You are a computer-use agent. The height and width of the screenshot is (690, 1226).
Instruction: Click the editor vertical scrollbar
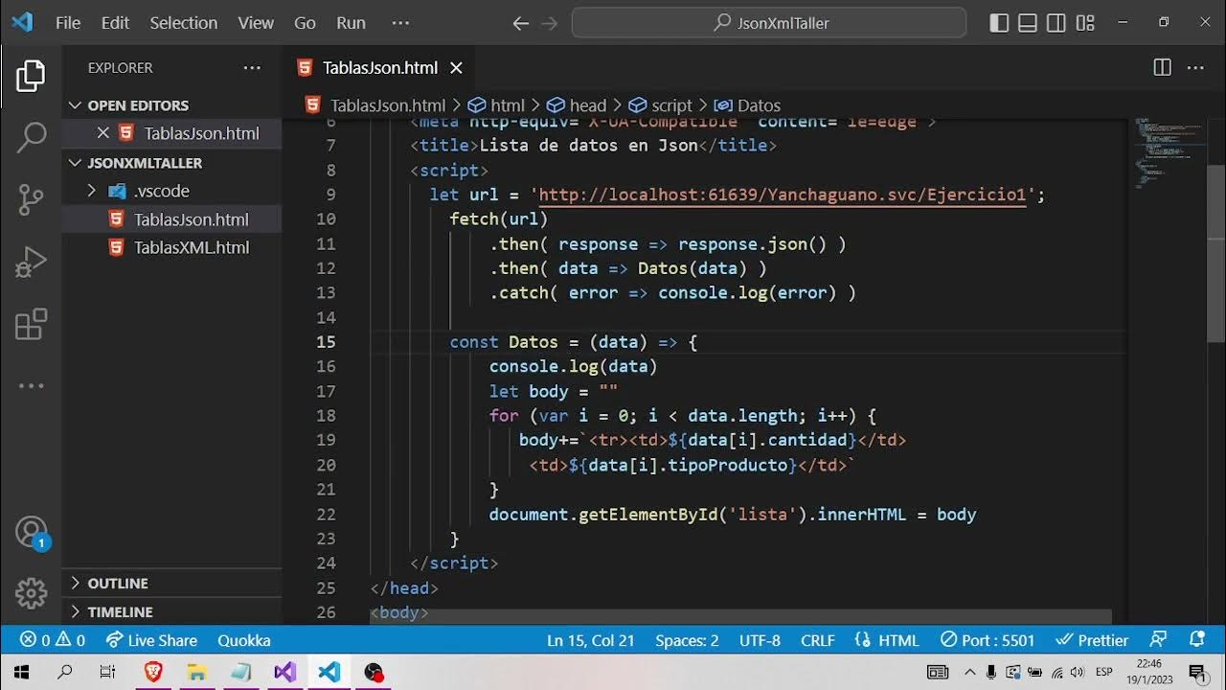tap(1215, 254)
